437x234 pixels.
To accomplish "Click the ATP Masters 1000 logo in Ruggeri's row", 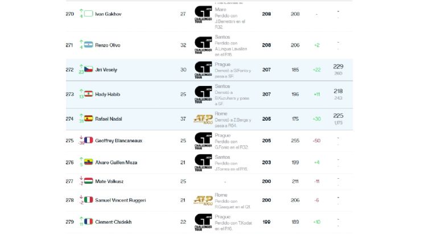I will [x=203, y=200].
